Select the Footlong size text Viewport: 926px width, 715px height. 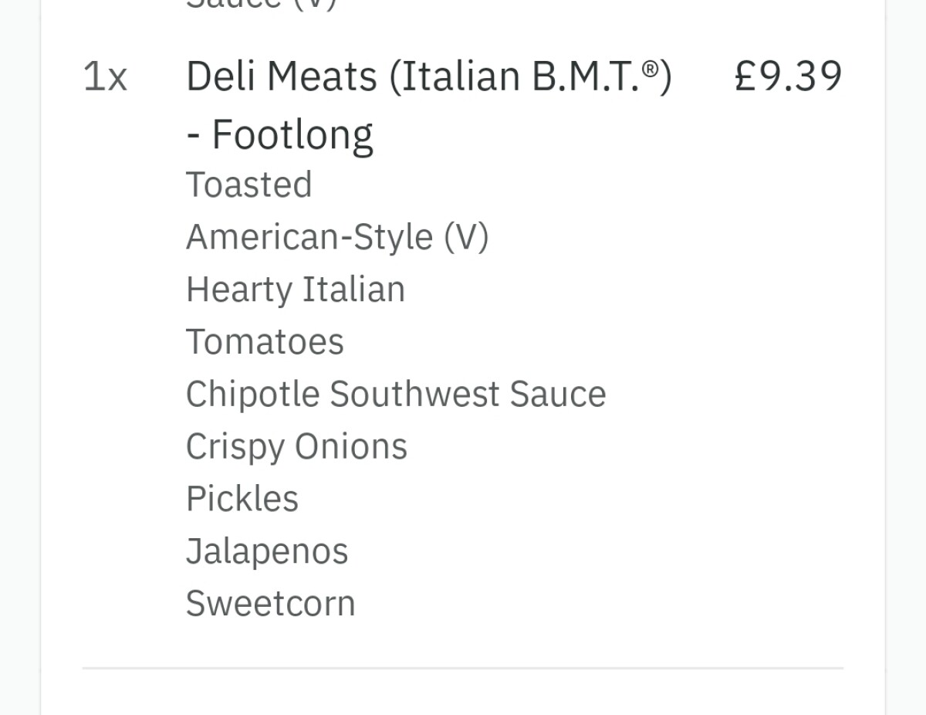[292, 135]
